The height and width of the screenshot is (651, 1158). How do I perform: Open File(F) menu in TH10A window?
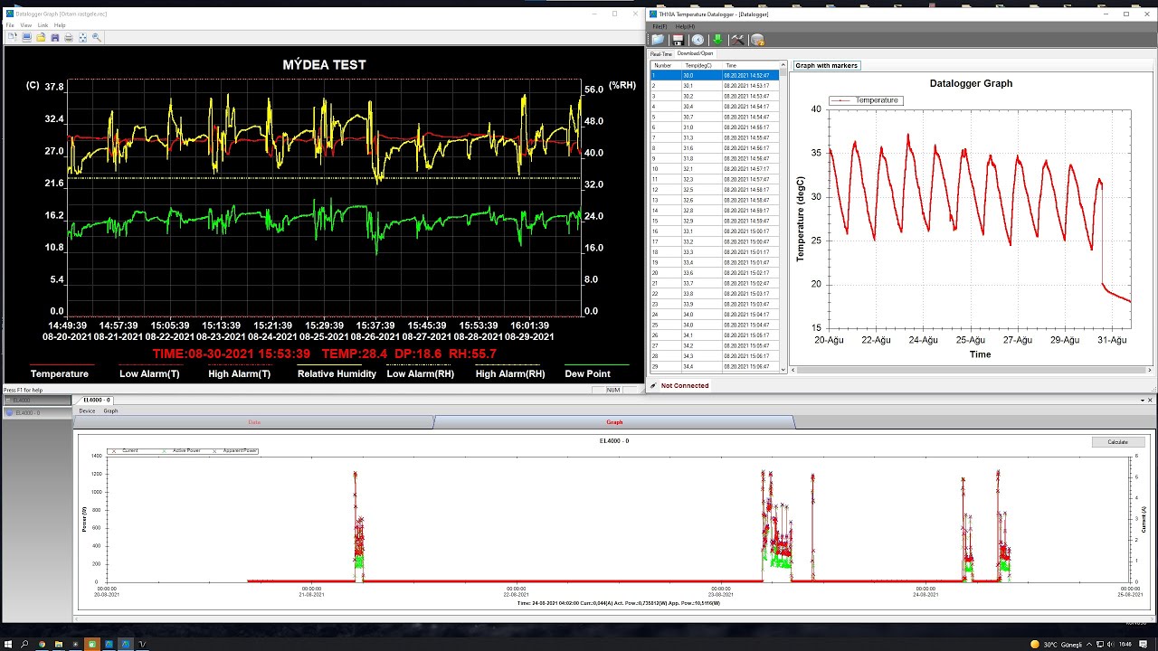point(660,26)
